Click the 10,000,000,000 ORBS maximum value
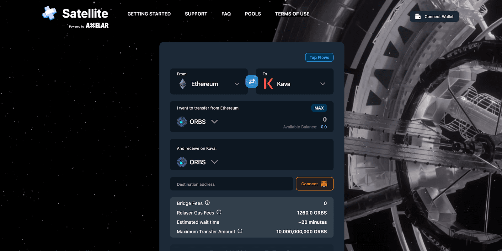Screen dimensions: 502x251 [302, 232]
